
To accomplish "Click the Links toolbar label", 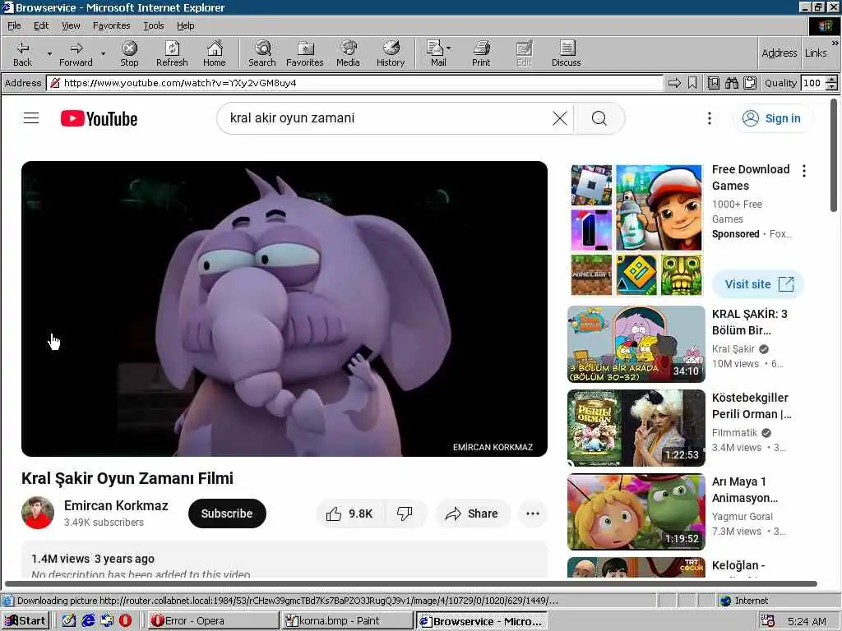I will (816, 53).
